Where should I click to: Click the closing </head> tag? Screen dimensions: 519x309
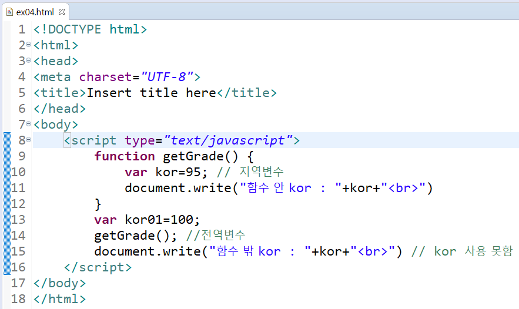click(59, 109)
